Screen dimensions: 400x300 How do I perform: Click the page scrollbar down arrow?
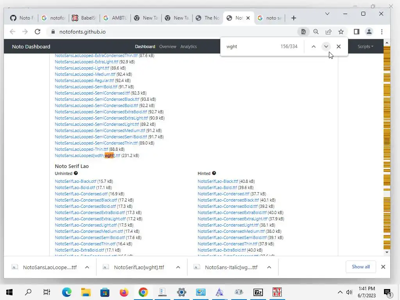tap(387, 252)
